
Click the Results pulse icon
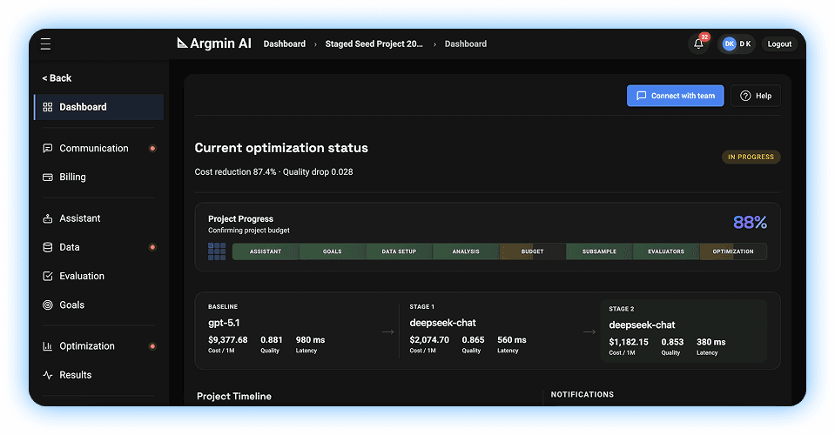pyautogui.click(x=47, y=375)
